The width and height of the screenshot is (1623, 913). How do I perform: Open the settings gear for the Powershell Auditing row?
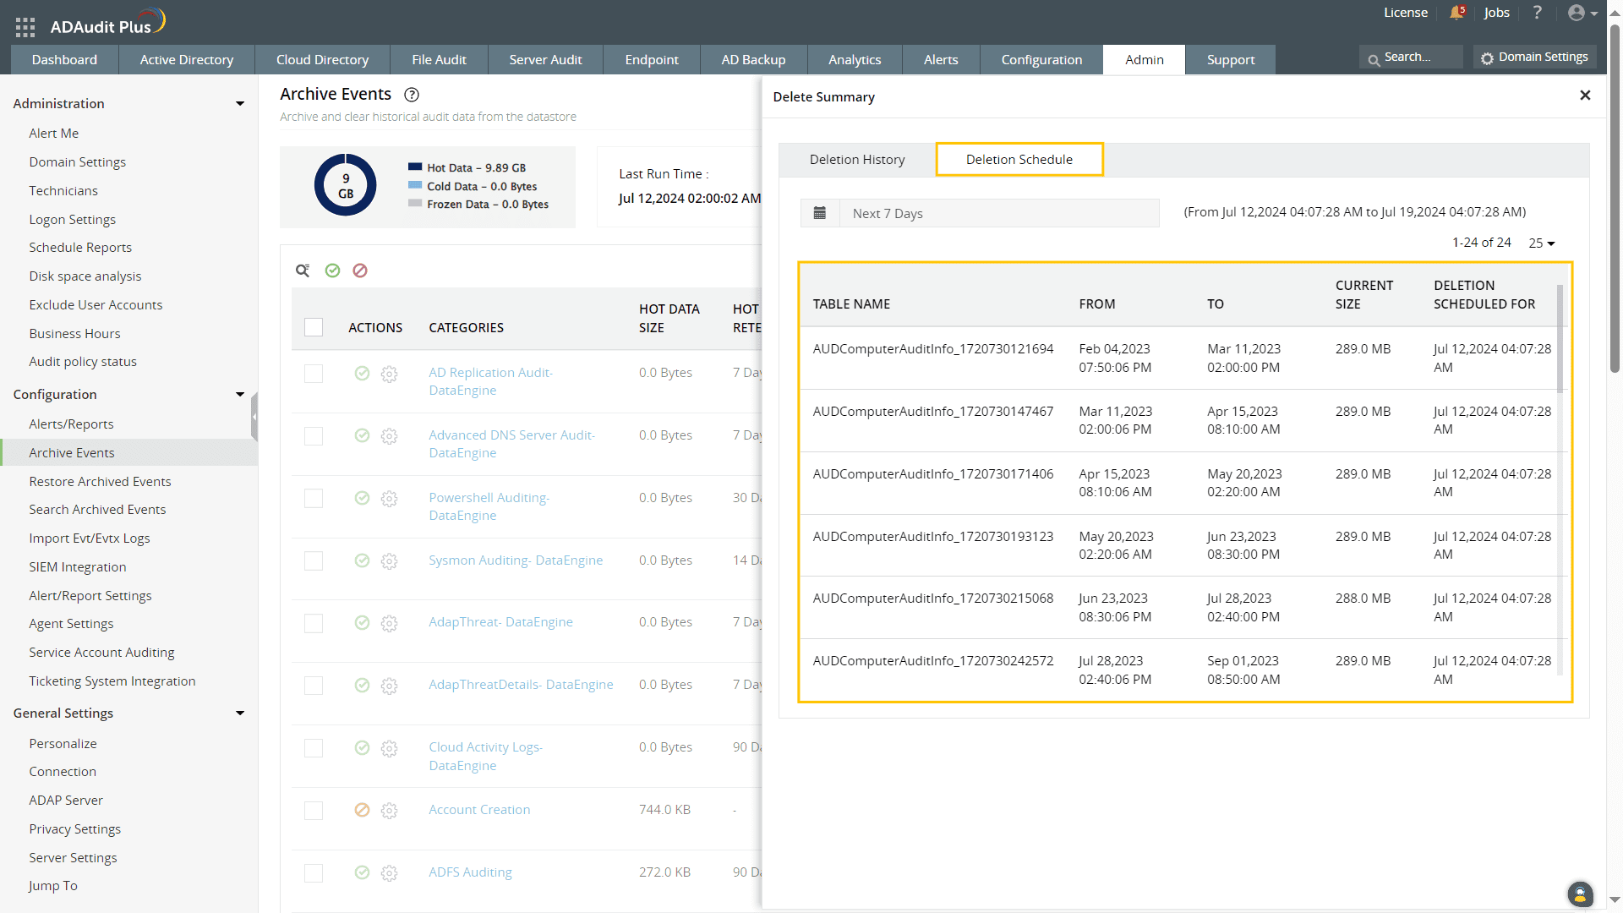389,499
